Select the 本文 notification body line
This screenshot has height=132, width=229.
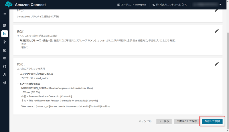point(60,101)
